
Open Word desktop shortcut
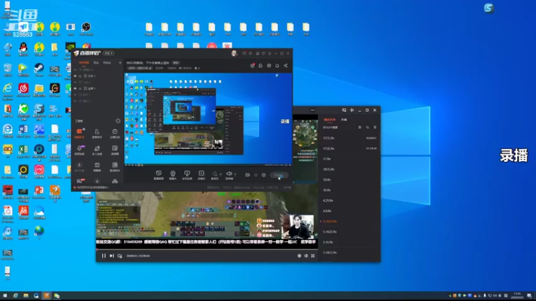tap(23, 131)
